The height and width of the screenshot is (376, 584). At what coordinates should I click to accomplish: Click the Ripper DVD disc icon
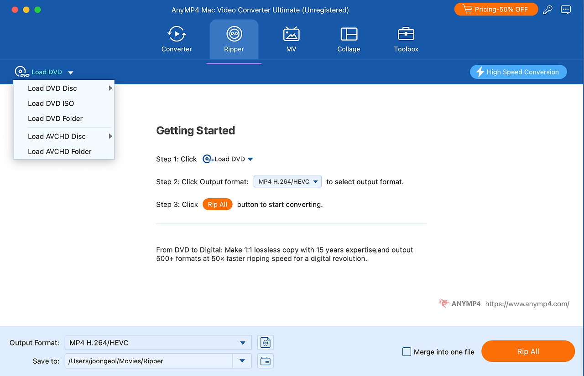pyautogui.click(x=234, y=34)
